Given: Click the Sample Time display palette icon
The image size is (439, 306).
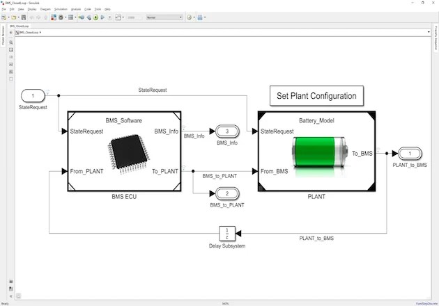Looking at the screenshot, I should (11, 57).
